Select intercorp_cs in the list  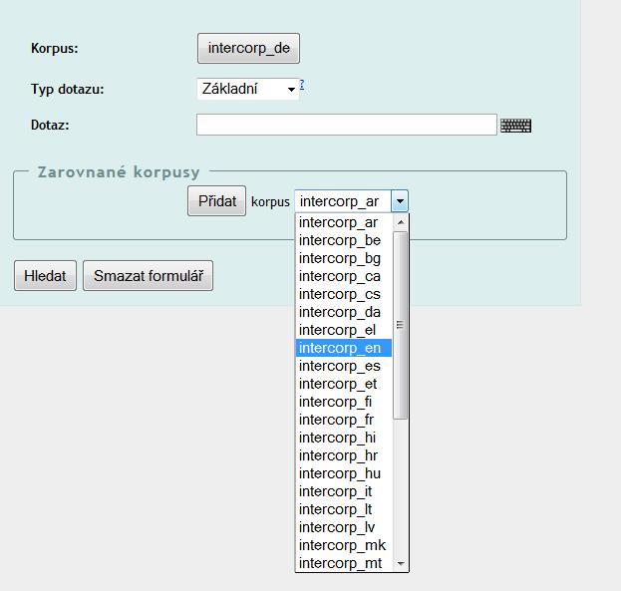click(x=344, y=294)
